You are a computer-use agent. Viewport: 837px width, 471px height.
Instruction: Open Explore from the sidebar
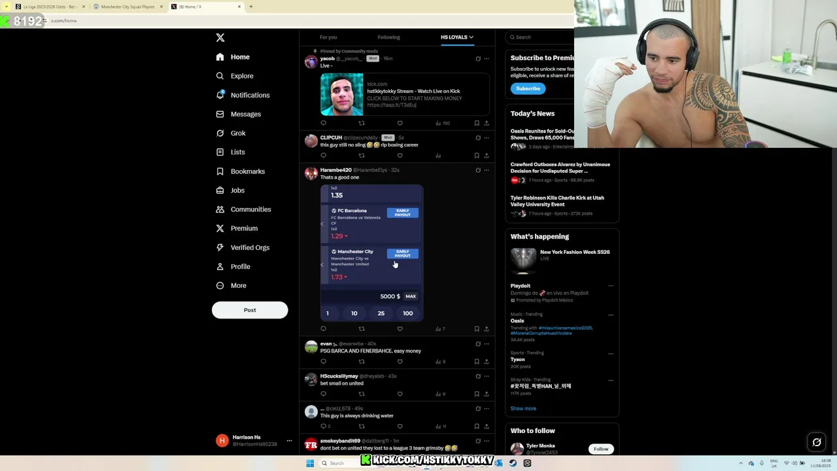[235, 76]
